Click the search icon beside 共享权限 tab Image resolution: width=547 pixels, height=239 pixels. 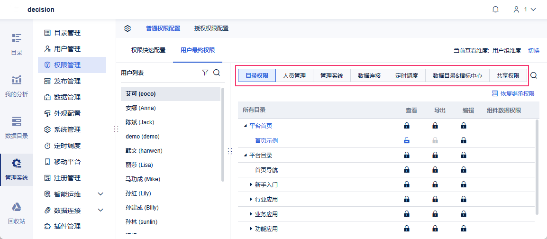point(534,75)
